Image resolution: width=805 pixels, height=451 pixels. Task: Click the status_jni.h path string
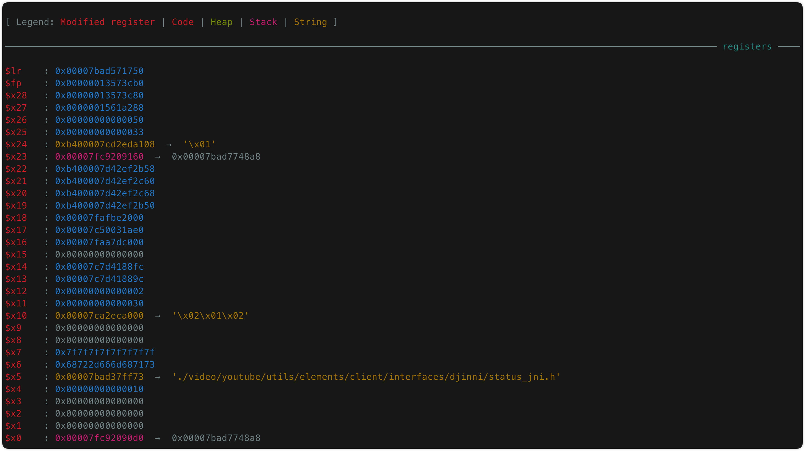coord(366,377)
